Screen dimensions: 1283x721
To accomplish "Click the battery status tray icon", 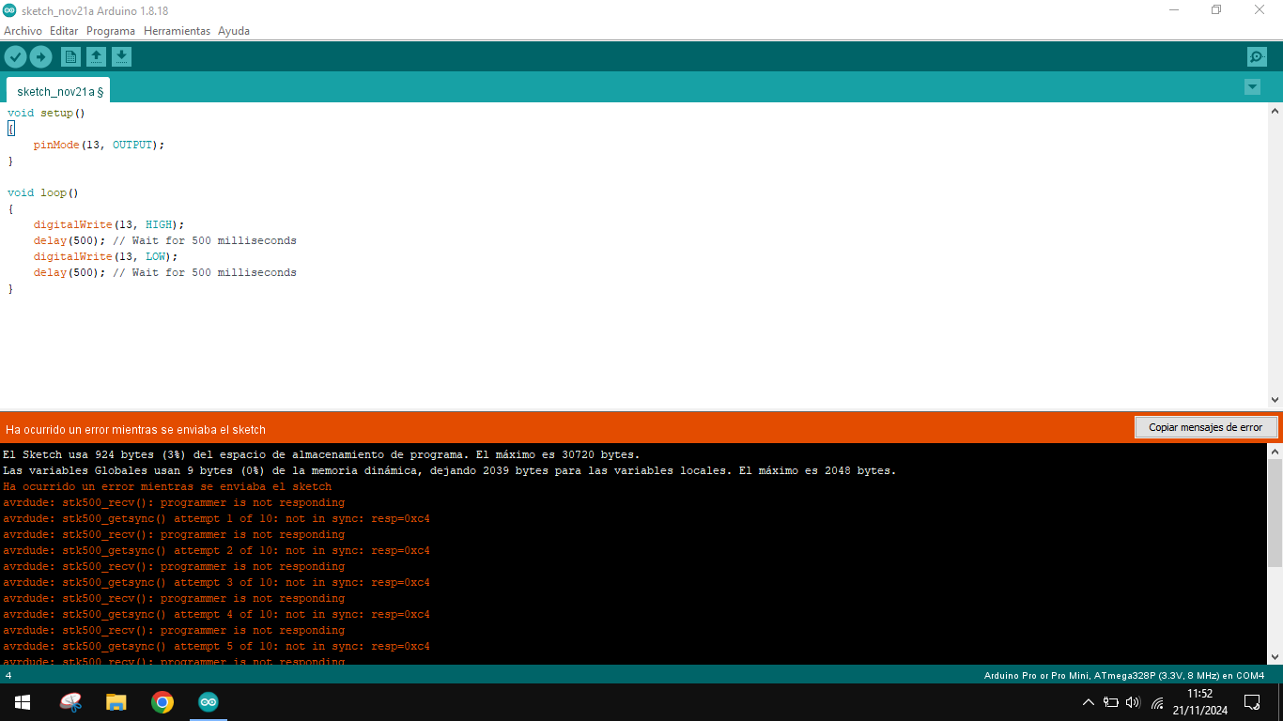I will (1111, 702).
